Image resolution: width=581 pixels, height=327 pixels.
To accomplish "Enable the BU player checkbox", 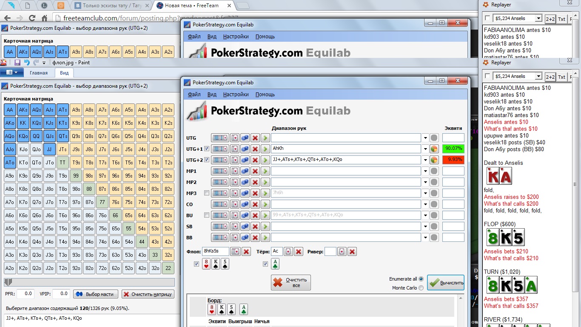I will (x=207, y=215).
